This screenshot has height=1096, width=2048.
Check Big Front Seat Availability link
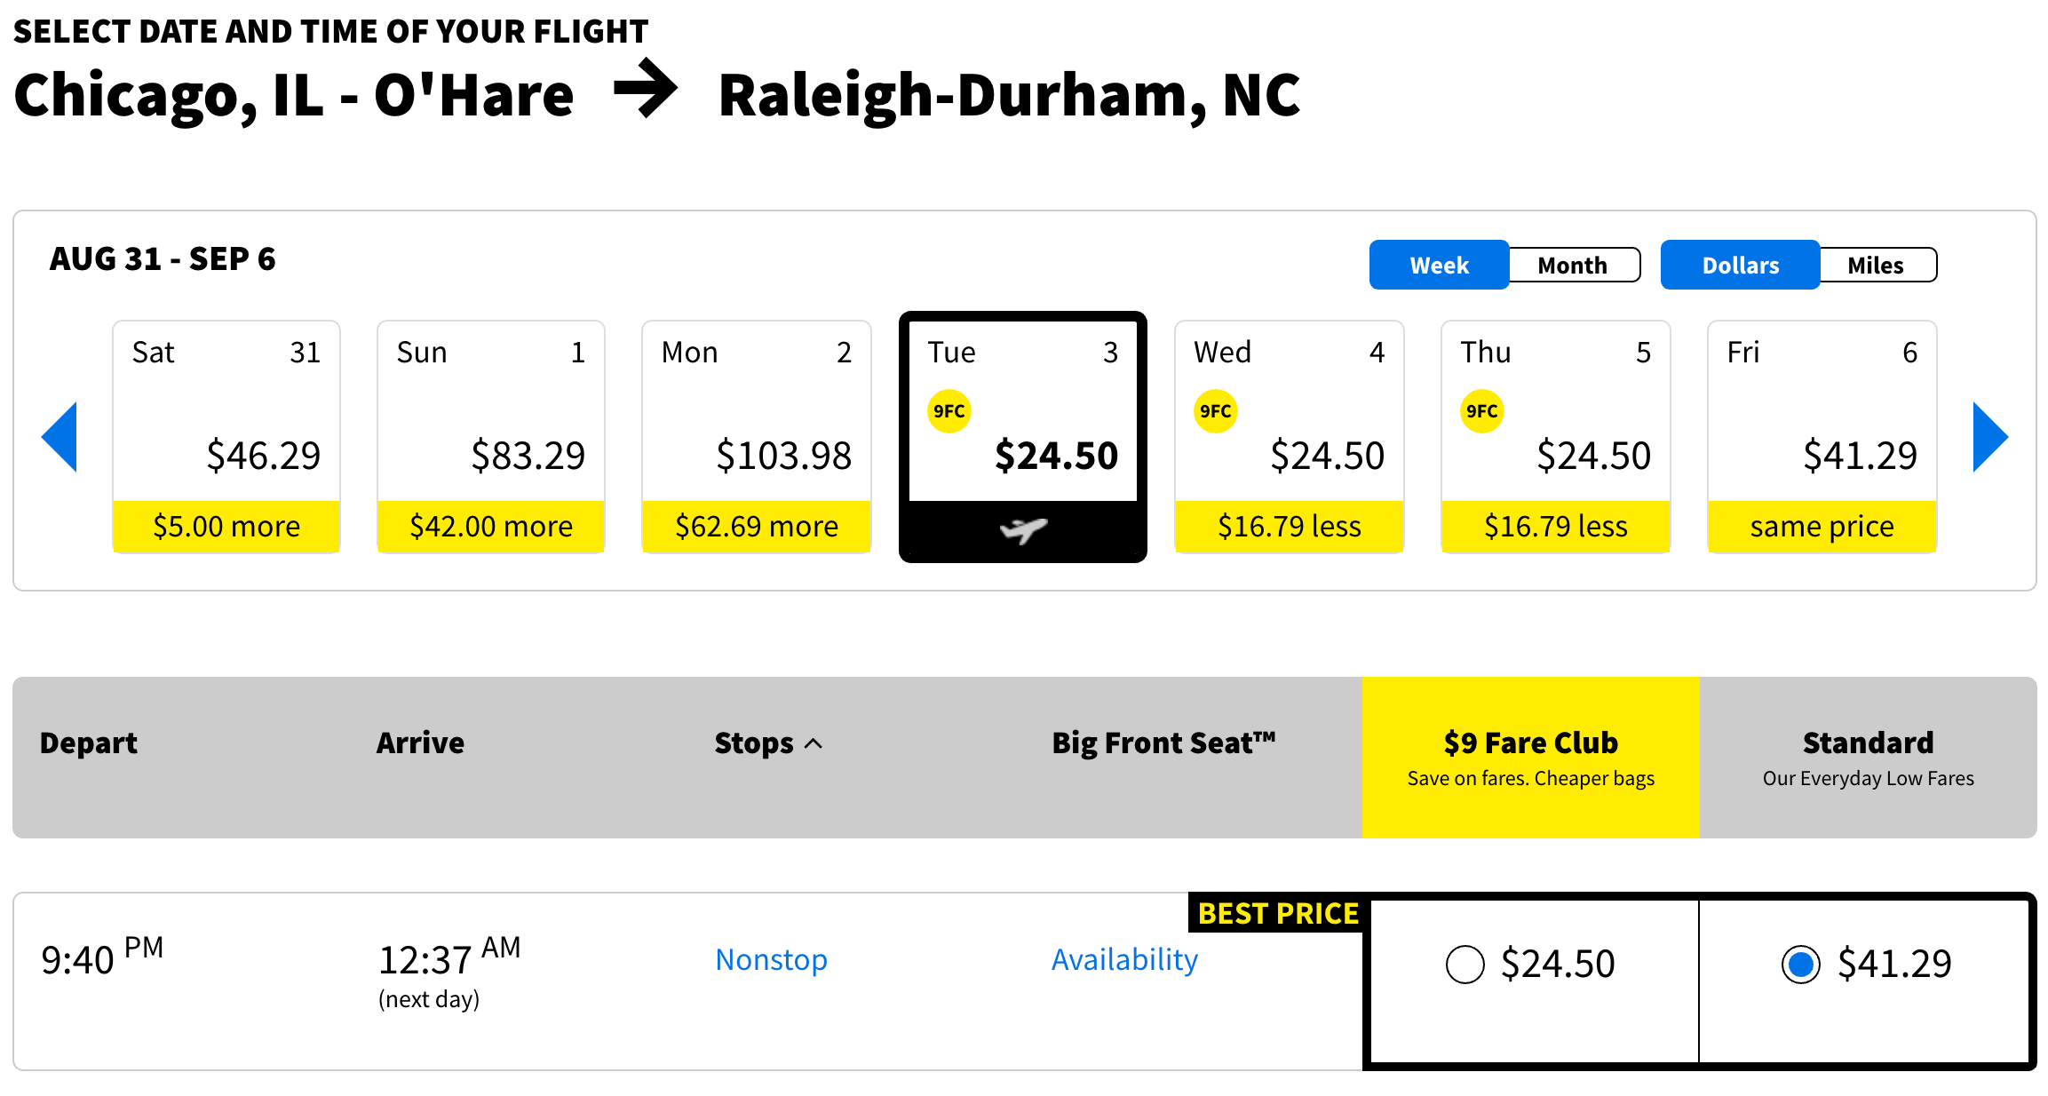(1124, 960)
